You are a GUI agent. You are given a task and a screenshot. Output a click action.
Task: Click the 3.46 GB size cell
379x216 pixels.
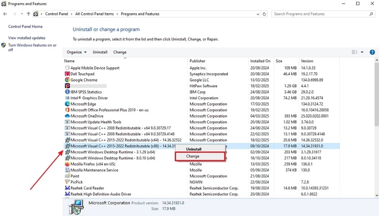point(290,92)
